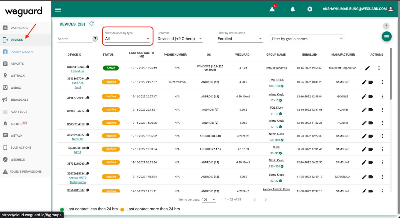Image resolution: width=400 pixels, height=218 pixels.
Task: Expand View devices by type dropdown
Action: [127, 39]
